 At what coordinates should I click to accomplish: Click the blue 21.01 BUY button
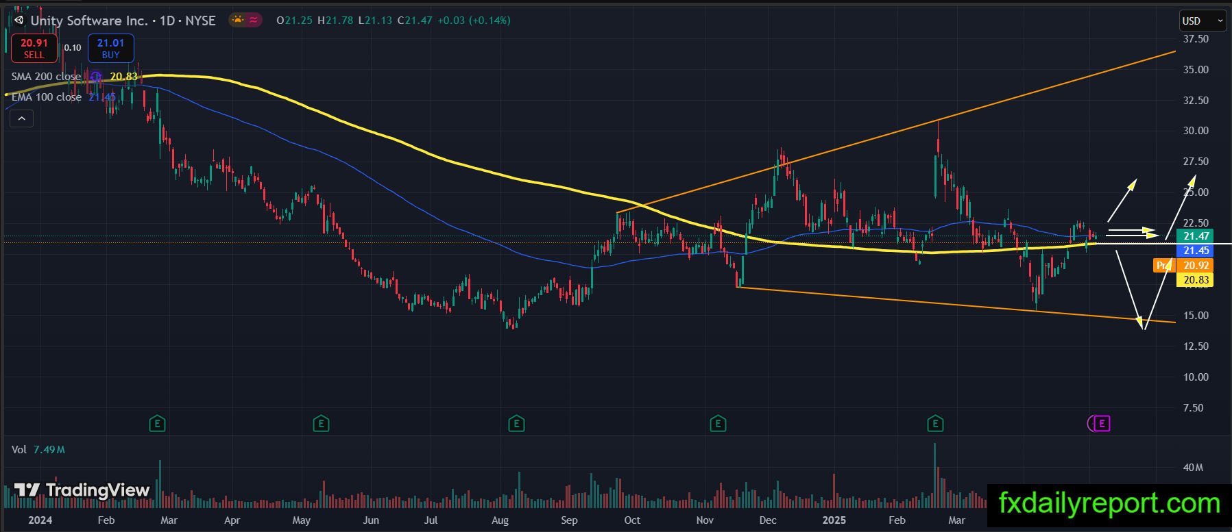pos(111,48)
